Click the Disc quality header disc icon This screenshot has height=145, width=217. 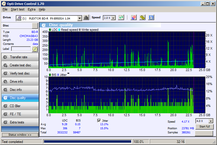pyautogui.click(x=44, y=25)
